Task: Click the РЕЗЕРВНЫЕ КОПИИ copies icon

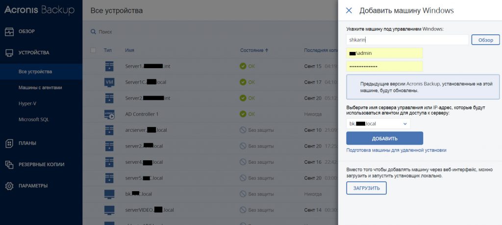Action: pyautogui.click(x=9, y=165)
